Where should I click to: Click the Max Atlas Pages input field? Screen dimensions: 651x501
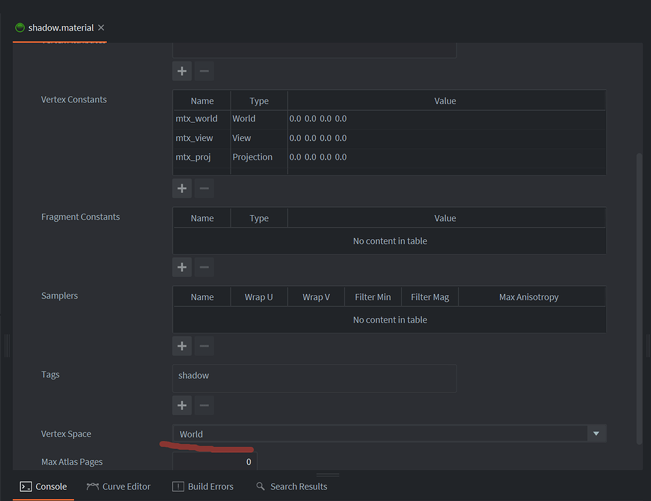click(x=214, y=462)
